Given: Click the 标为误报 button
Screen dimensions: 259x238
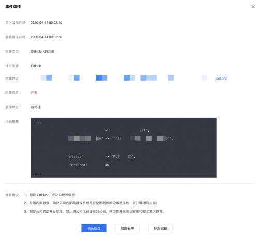Looking at the screenshot, I should 161,228.
